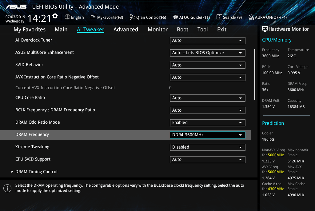Launch AI OC Guide brain icon

point(176,17)
